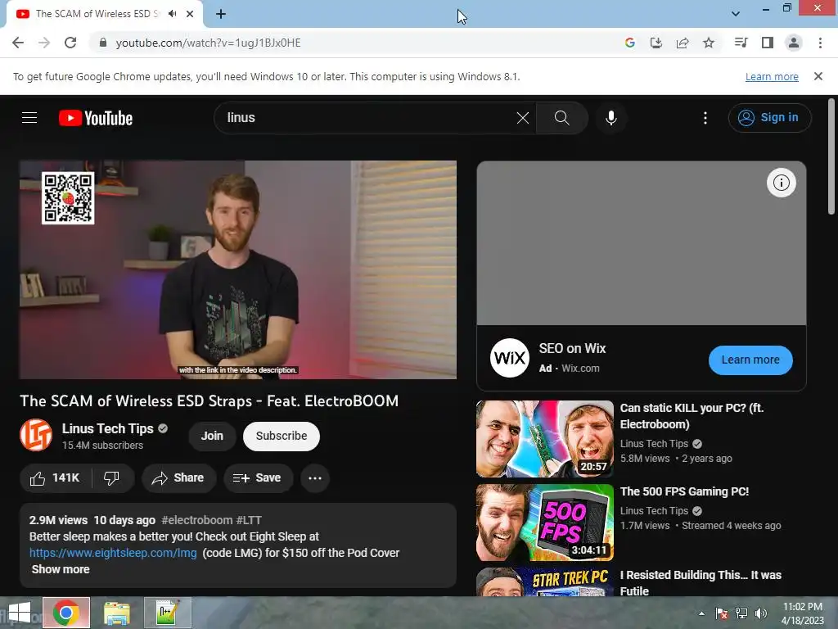Open the taskbar clock showing 11:02 PM
The width and height of the screenshot is (838, 629).
tap(802, 613)
